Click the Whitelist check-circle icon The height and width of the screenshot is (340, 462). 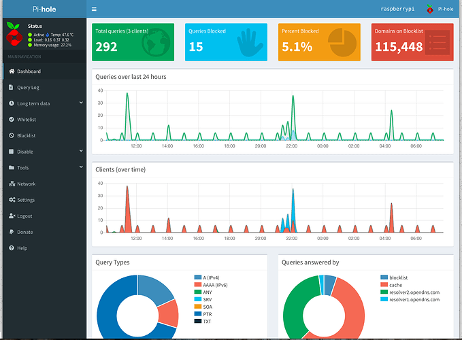click(12, 120)
